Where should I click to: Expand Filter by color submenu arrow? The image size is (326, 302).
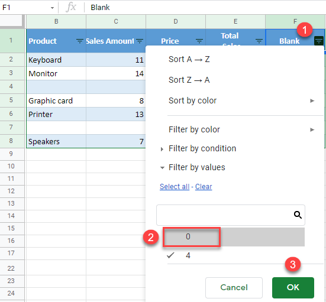(x=312, y=130)
